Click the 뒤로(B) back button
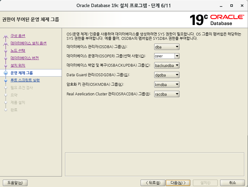Viewport: 248px width, 187px height. (x=153, y=183)
